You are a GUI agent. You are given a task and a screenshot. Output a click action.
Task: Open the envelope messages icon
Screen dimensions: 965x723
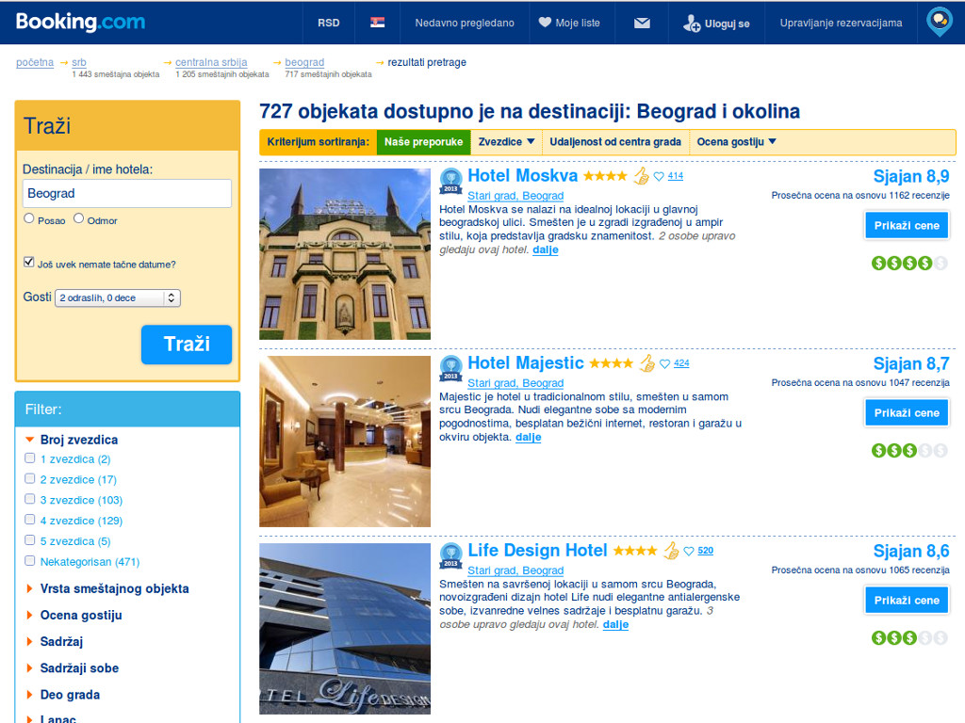(642, 24)
